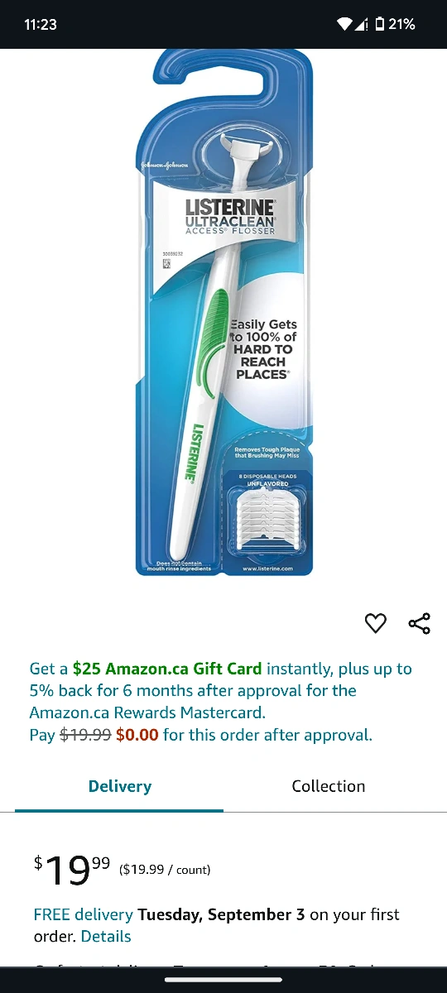
Task: Tap the Amazon.ca Rewards Mastercard text
Action: coord(147,712)
